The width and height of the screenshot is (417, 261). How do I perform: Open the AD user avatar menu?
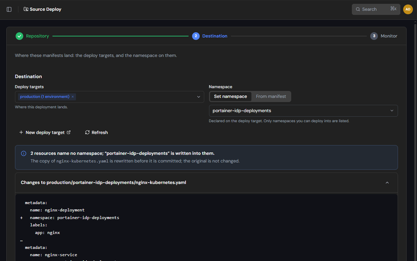pyautogui.click(x=408, y=9)
